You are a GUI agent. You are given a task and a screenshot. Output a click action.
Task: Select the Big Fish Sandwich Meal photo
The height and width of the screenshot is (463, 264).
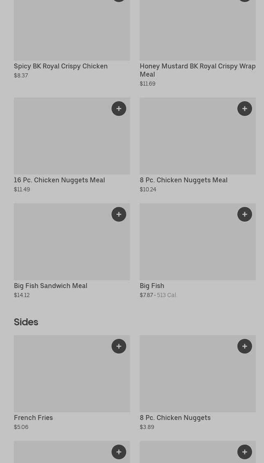click(61, 245)
